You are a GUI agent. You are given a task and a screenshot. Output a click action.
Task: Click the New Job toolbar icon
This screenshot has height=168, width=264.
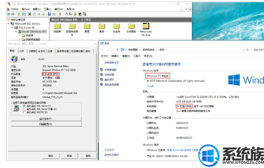coord(84,14)
